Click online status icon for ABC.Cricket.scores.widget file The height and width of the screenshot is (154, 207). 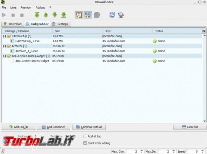(x=154, y=61)
